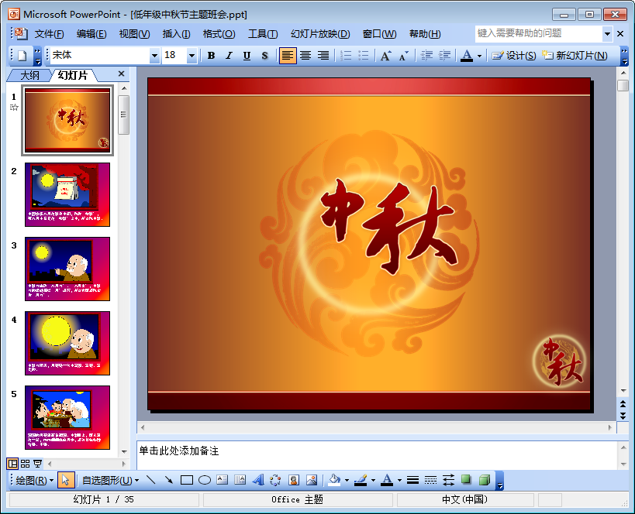Apply Line Color brush
The height and width of the screenshot is (514, 635).
[361, 480]
